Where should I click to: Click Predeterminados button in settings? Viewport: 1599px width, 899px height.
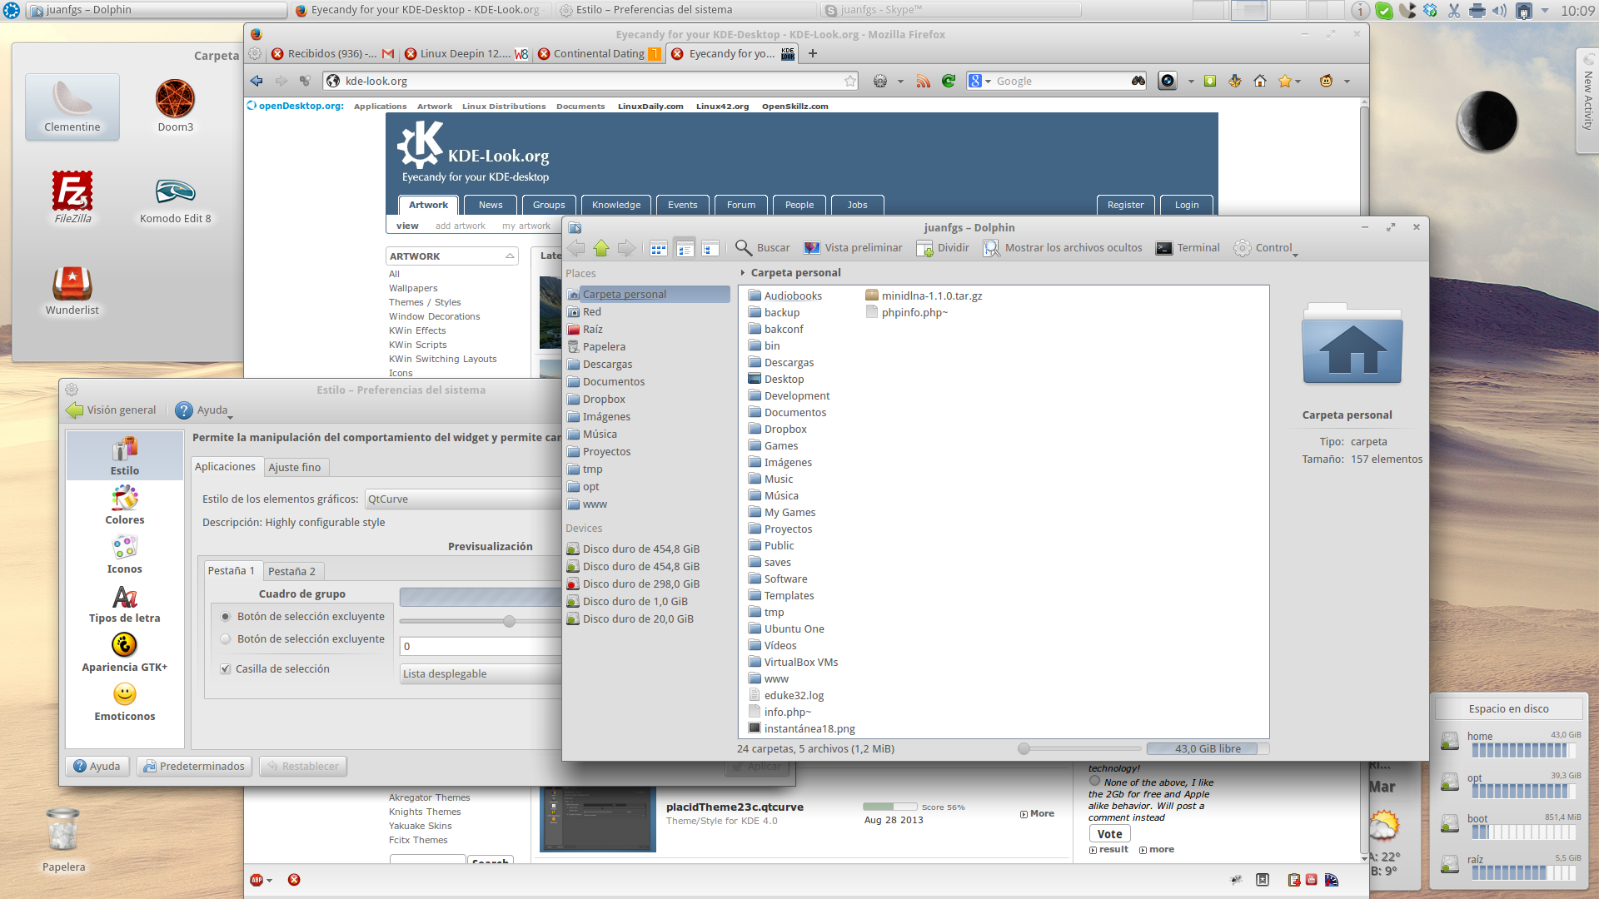click(194, 767)
